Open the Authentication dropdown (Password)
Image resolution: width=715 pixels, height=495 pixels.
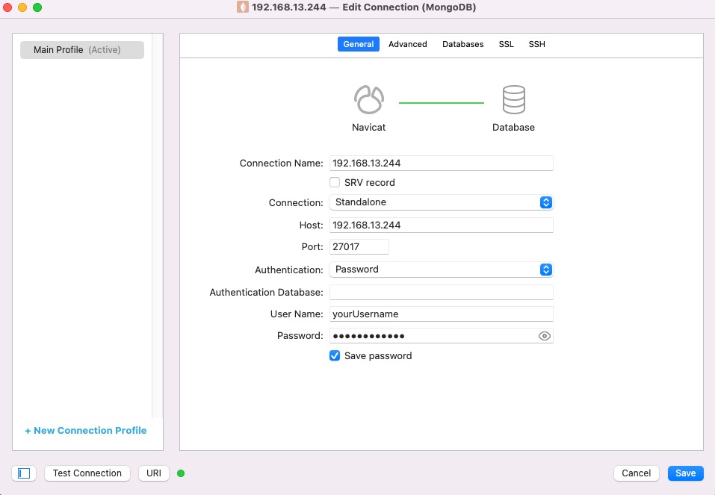point(441,270)
